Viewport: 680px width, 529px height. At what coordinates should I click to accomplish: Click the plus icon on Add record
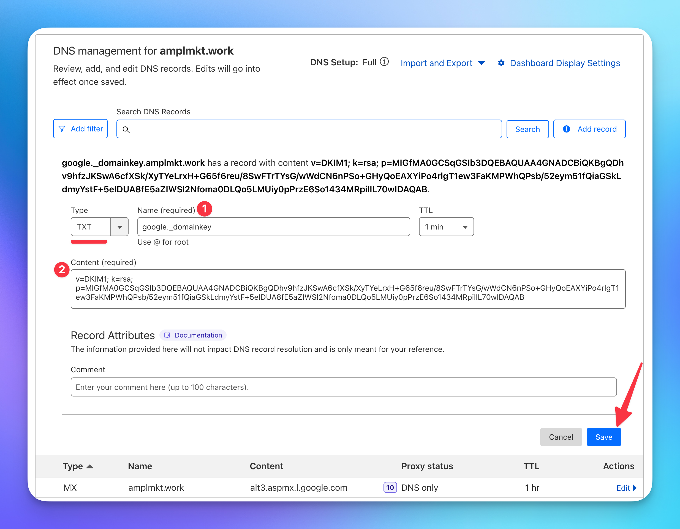pos(566,129)
